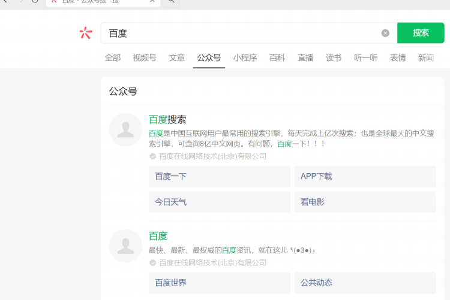
Task: Click the 百度一下 menu button
Action: 220,177
